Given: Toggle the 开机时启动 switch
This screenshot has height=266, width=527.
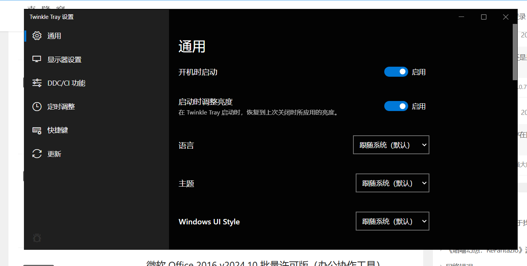Looking at the screenshot, I should pos(396,72).
